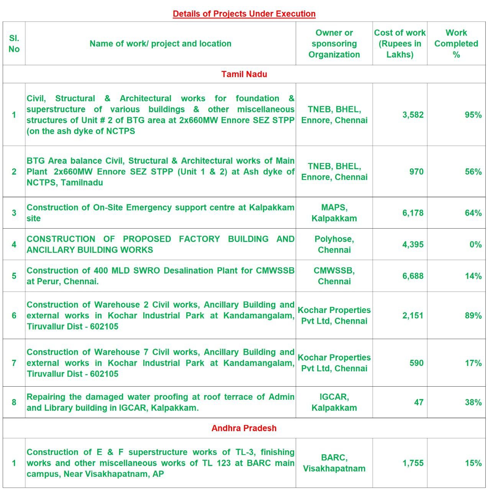The width and height of the screenshot is (488, 491).
Task: Click 'CONSTRUCTION OF PROPOSED FACTORY BUILDING' cell
Action: coord(160,244)
